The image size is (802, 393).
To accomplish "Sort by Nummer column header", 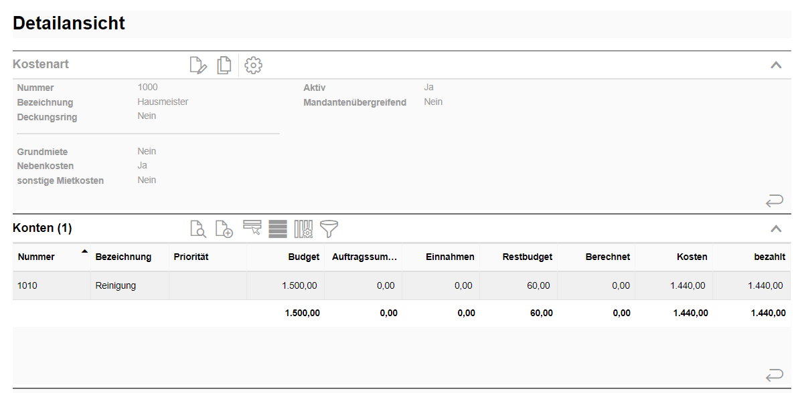I will (37, 257).
